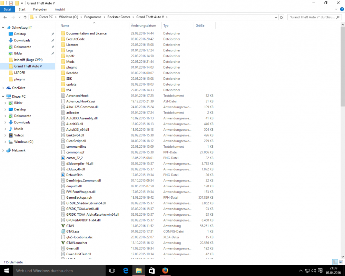Unpin Desktop from quick access
Viewport: 345px width, 276px height.
pos(52,34)
